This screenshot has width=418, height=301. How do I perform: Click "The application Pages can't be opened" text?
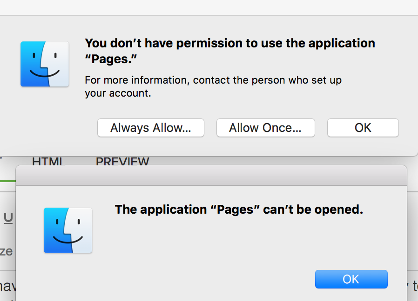pyautogui.click(x=239, y=209)
